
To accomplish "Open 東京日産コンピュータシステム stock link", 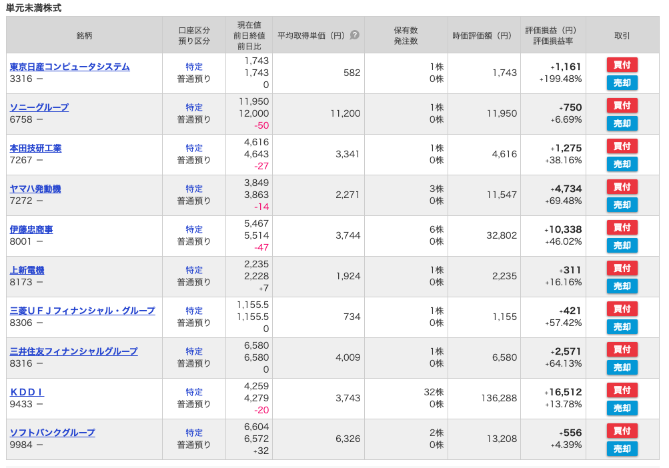I will point(69,67).
